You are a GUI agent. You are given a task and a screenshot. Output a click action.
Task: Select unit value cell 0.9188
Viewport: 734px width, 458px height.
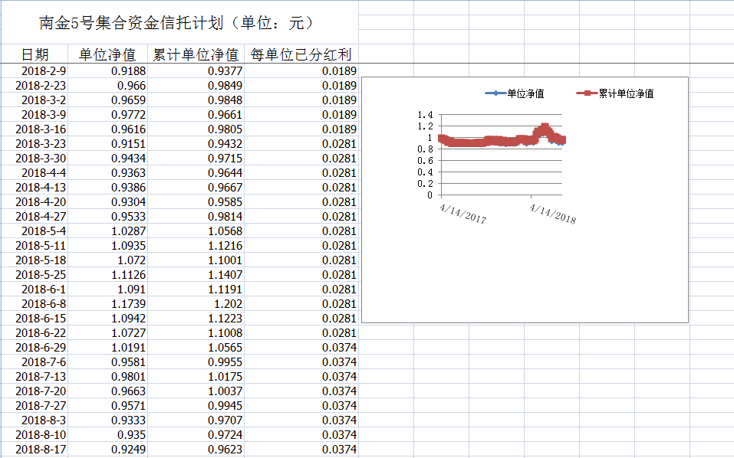point(107,71)
